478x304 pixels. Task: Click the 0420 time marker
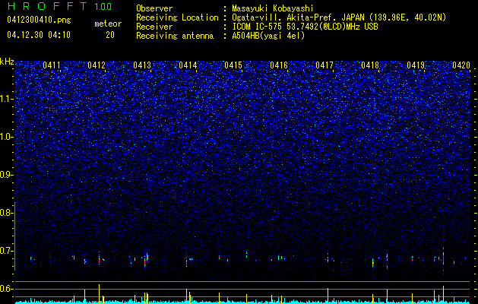(x=461, y=65)
